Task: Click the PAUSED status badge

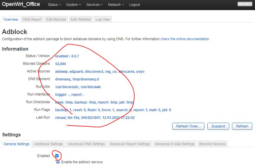Action: click(245, 4)
